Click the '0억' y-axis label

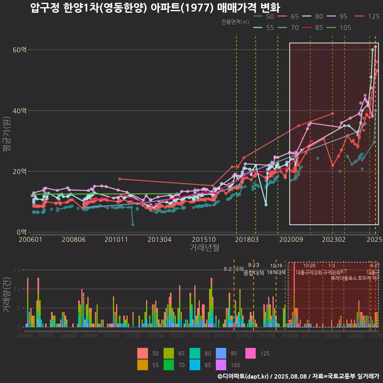coord(22,232)
